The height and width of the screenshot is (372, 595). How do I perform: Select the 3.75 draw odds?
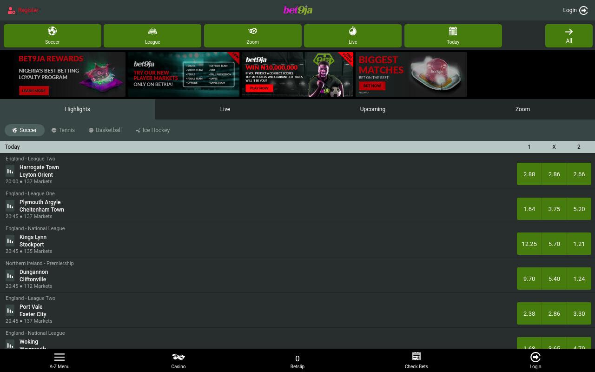point(554,209)
